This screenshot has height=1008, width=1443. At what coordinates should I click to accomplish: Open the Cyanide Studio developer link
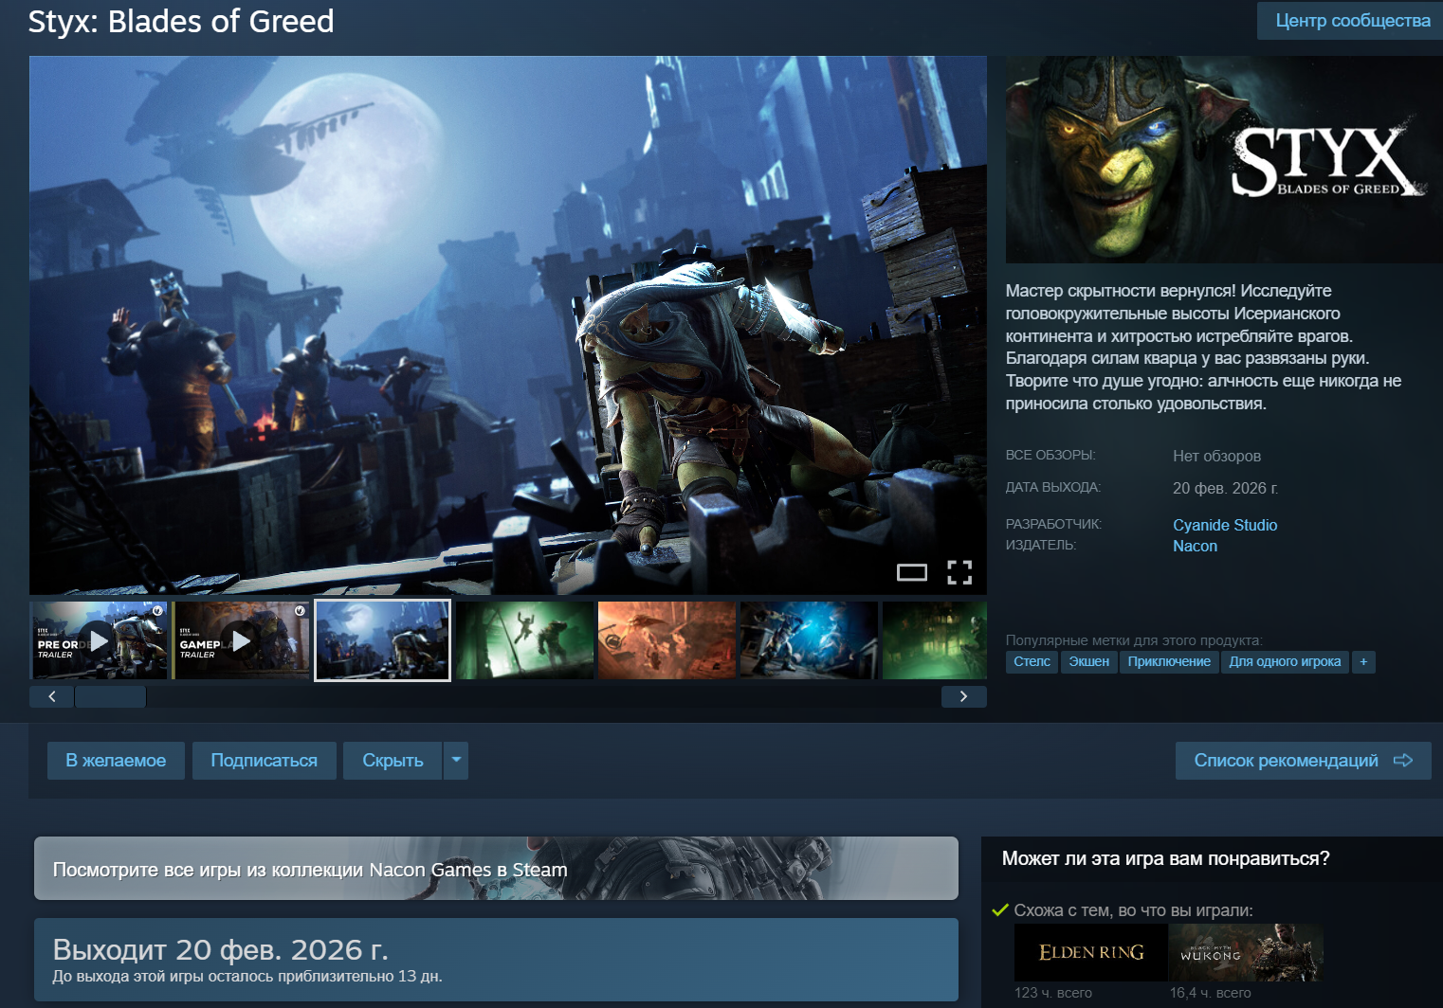click(1225, 525)
